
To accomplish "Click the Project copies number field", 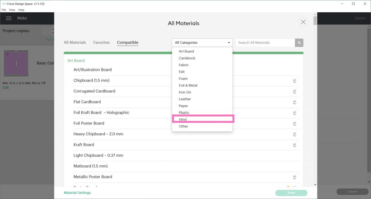I will (46, 31).
